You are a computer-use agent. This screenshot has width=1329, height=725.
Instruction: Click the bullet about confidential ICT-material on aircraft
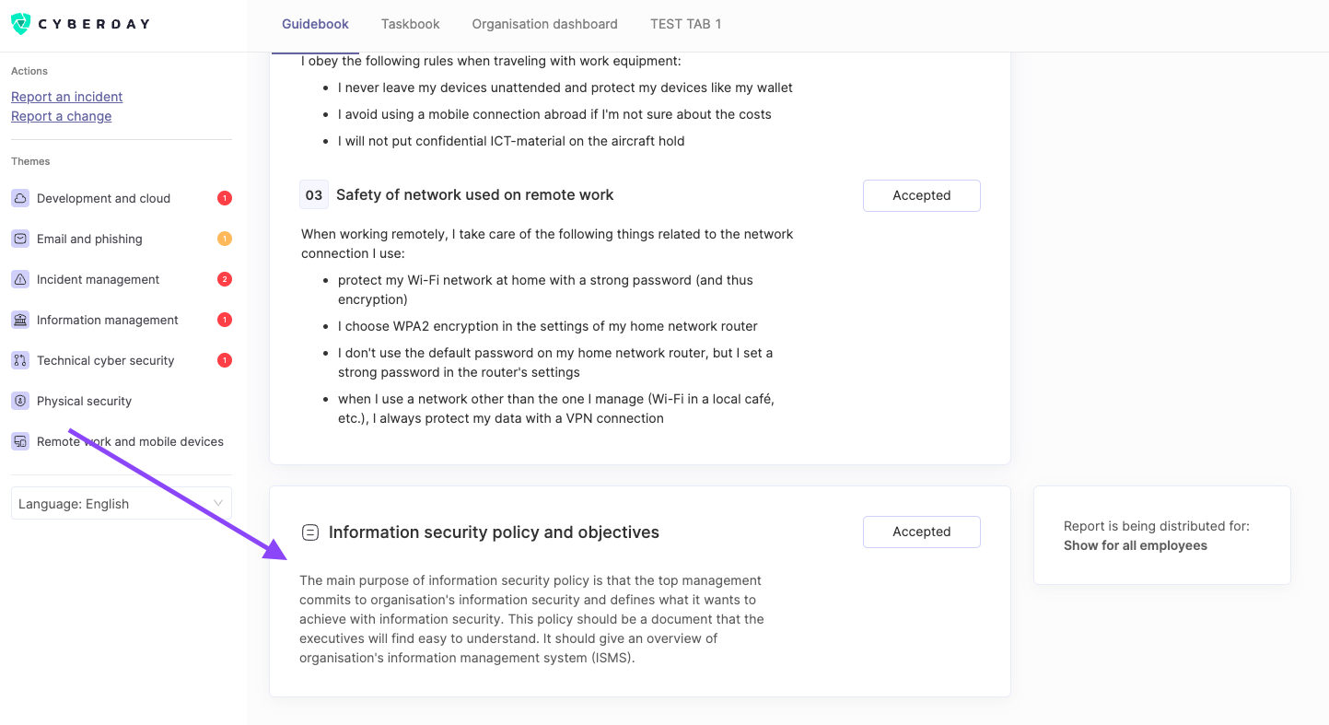tap(511, 141)
